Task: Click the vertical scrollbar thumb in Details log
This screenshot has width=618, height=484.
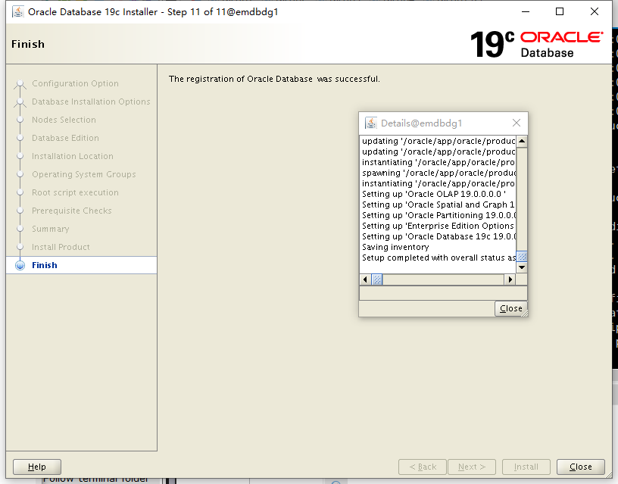Action: (x=522, y=257)
